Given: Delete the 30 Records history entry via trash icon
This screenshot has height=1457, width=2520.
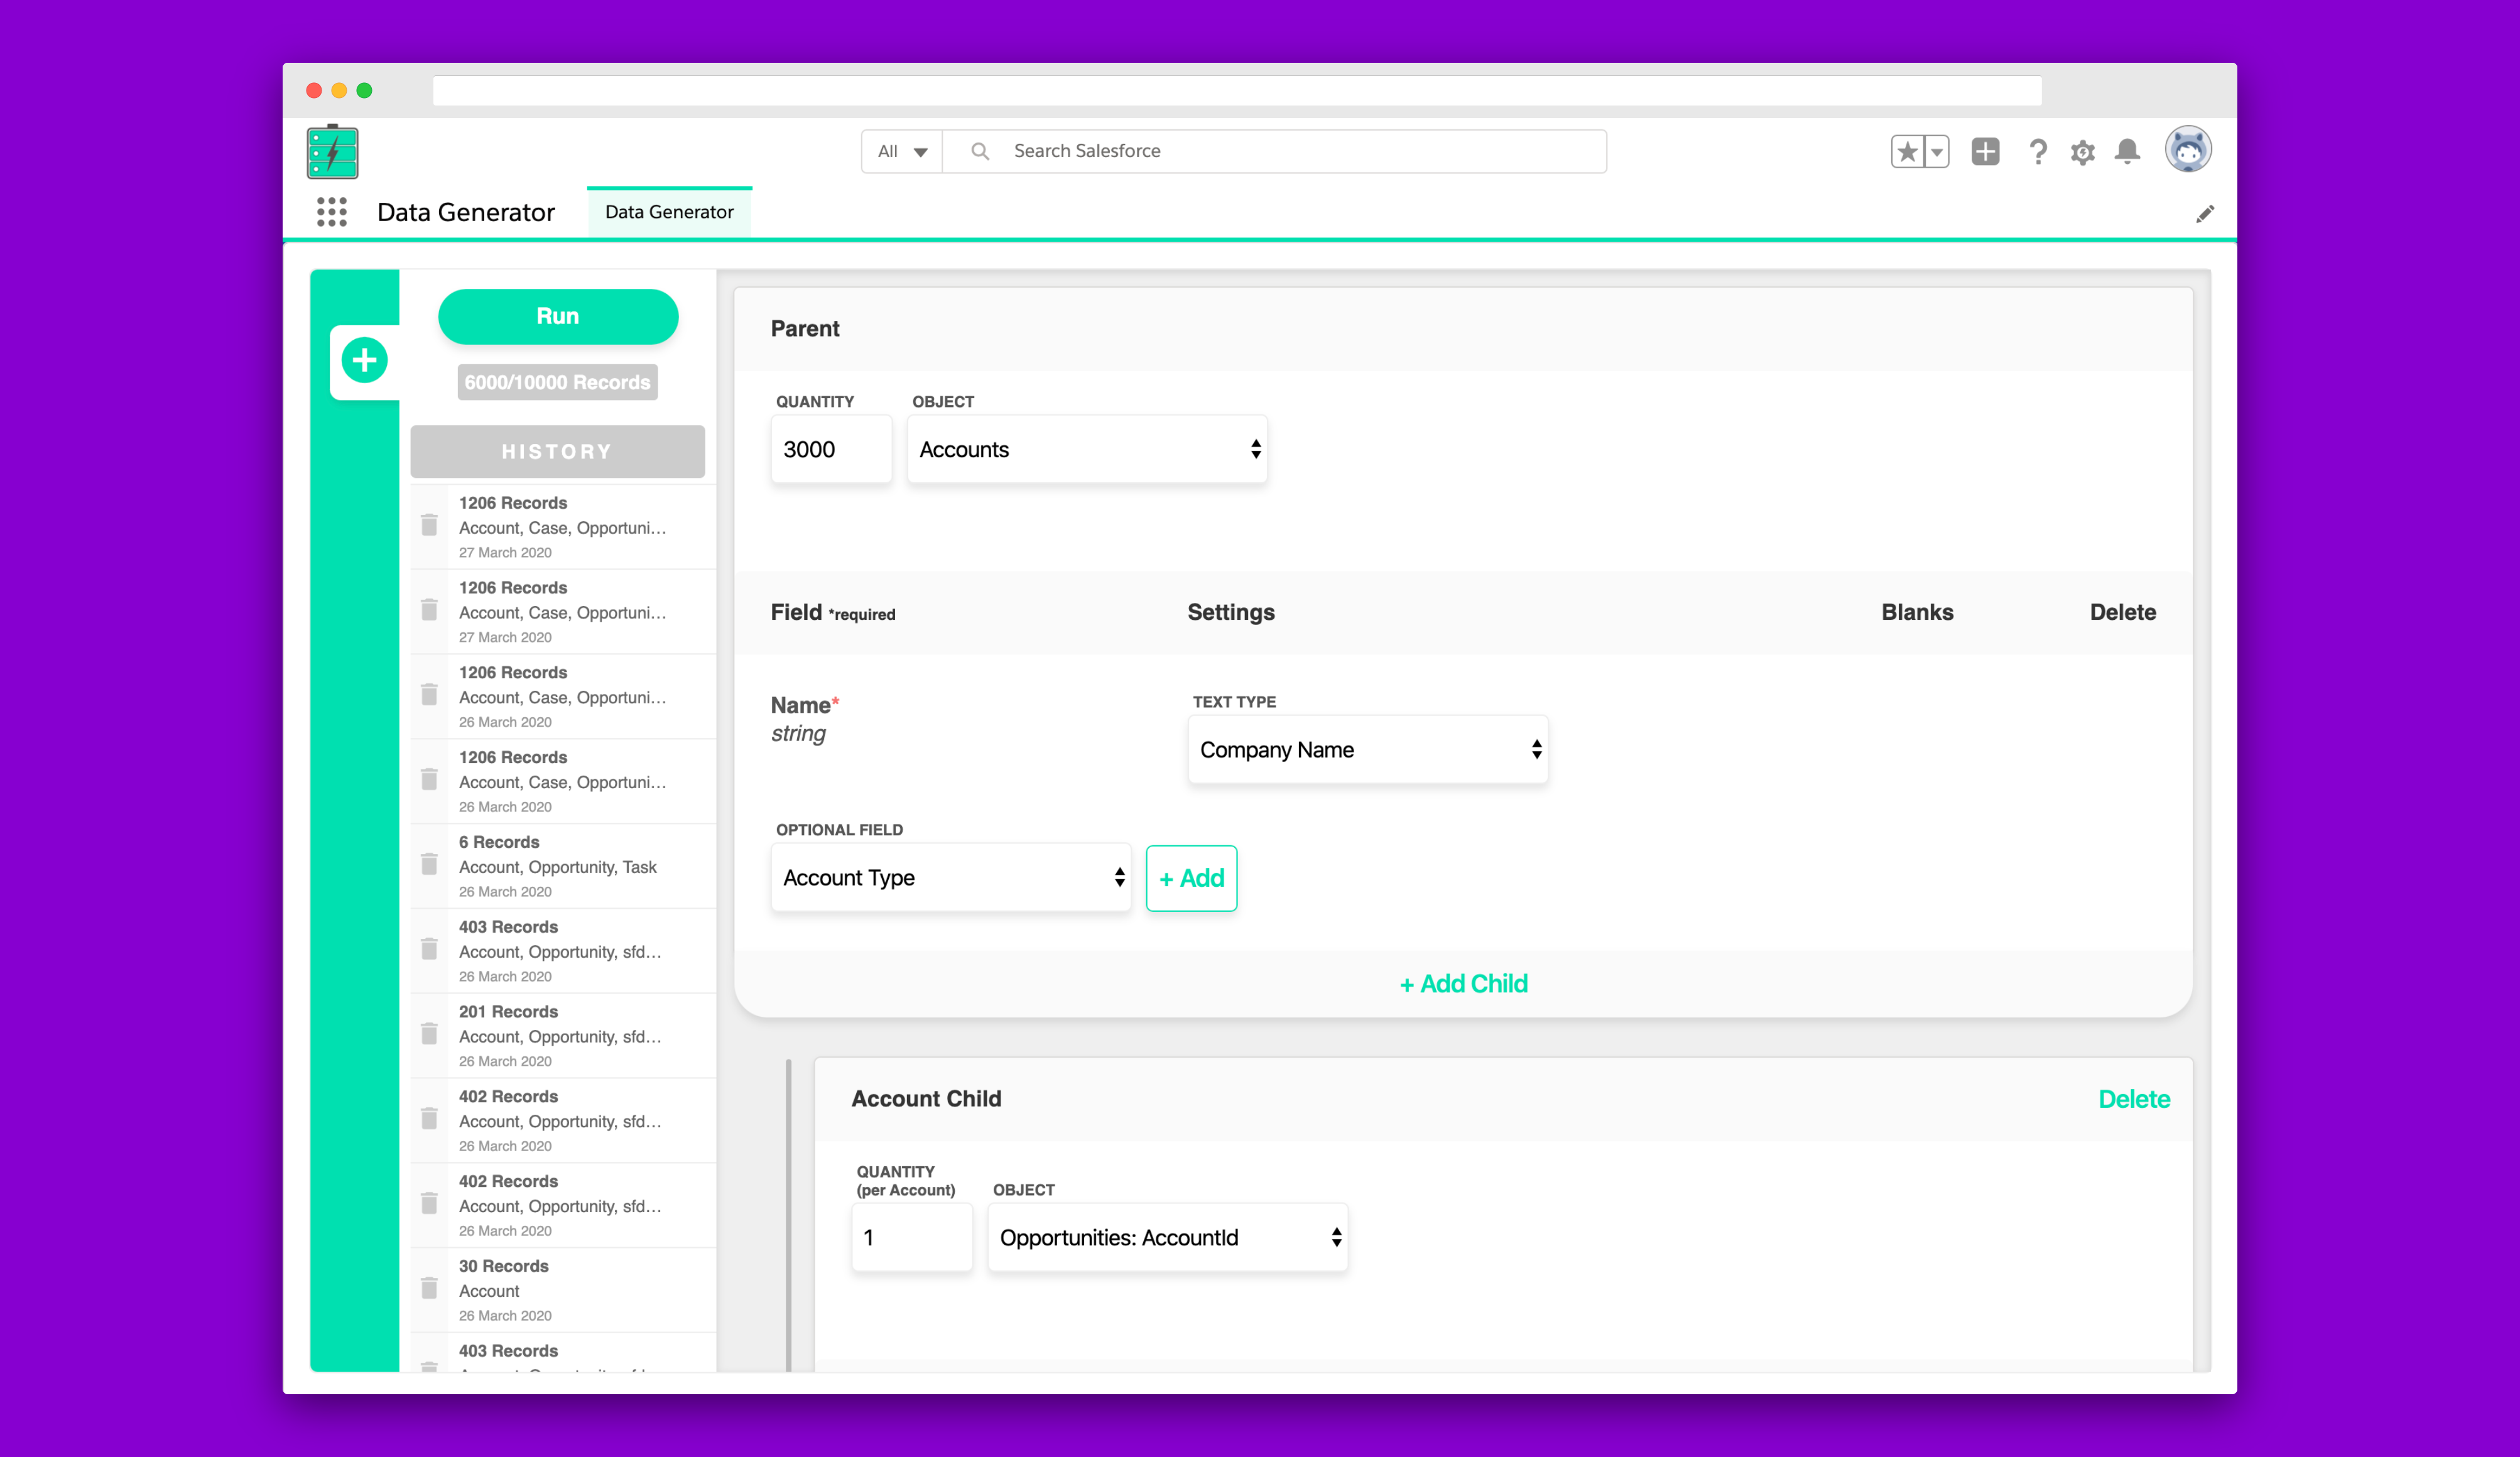Looking at the screenshot, I should point(429,1287).
